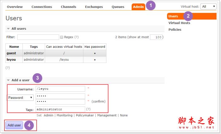Screen dimensions: 221x134
Task: Click the help (?) icon beside Tags
Action: 88,109
